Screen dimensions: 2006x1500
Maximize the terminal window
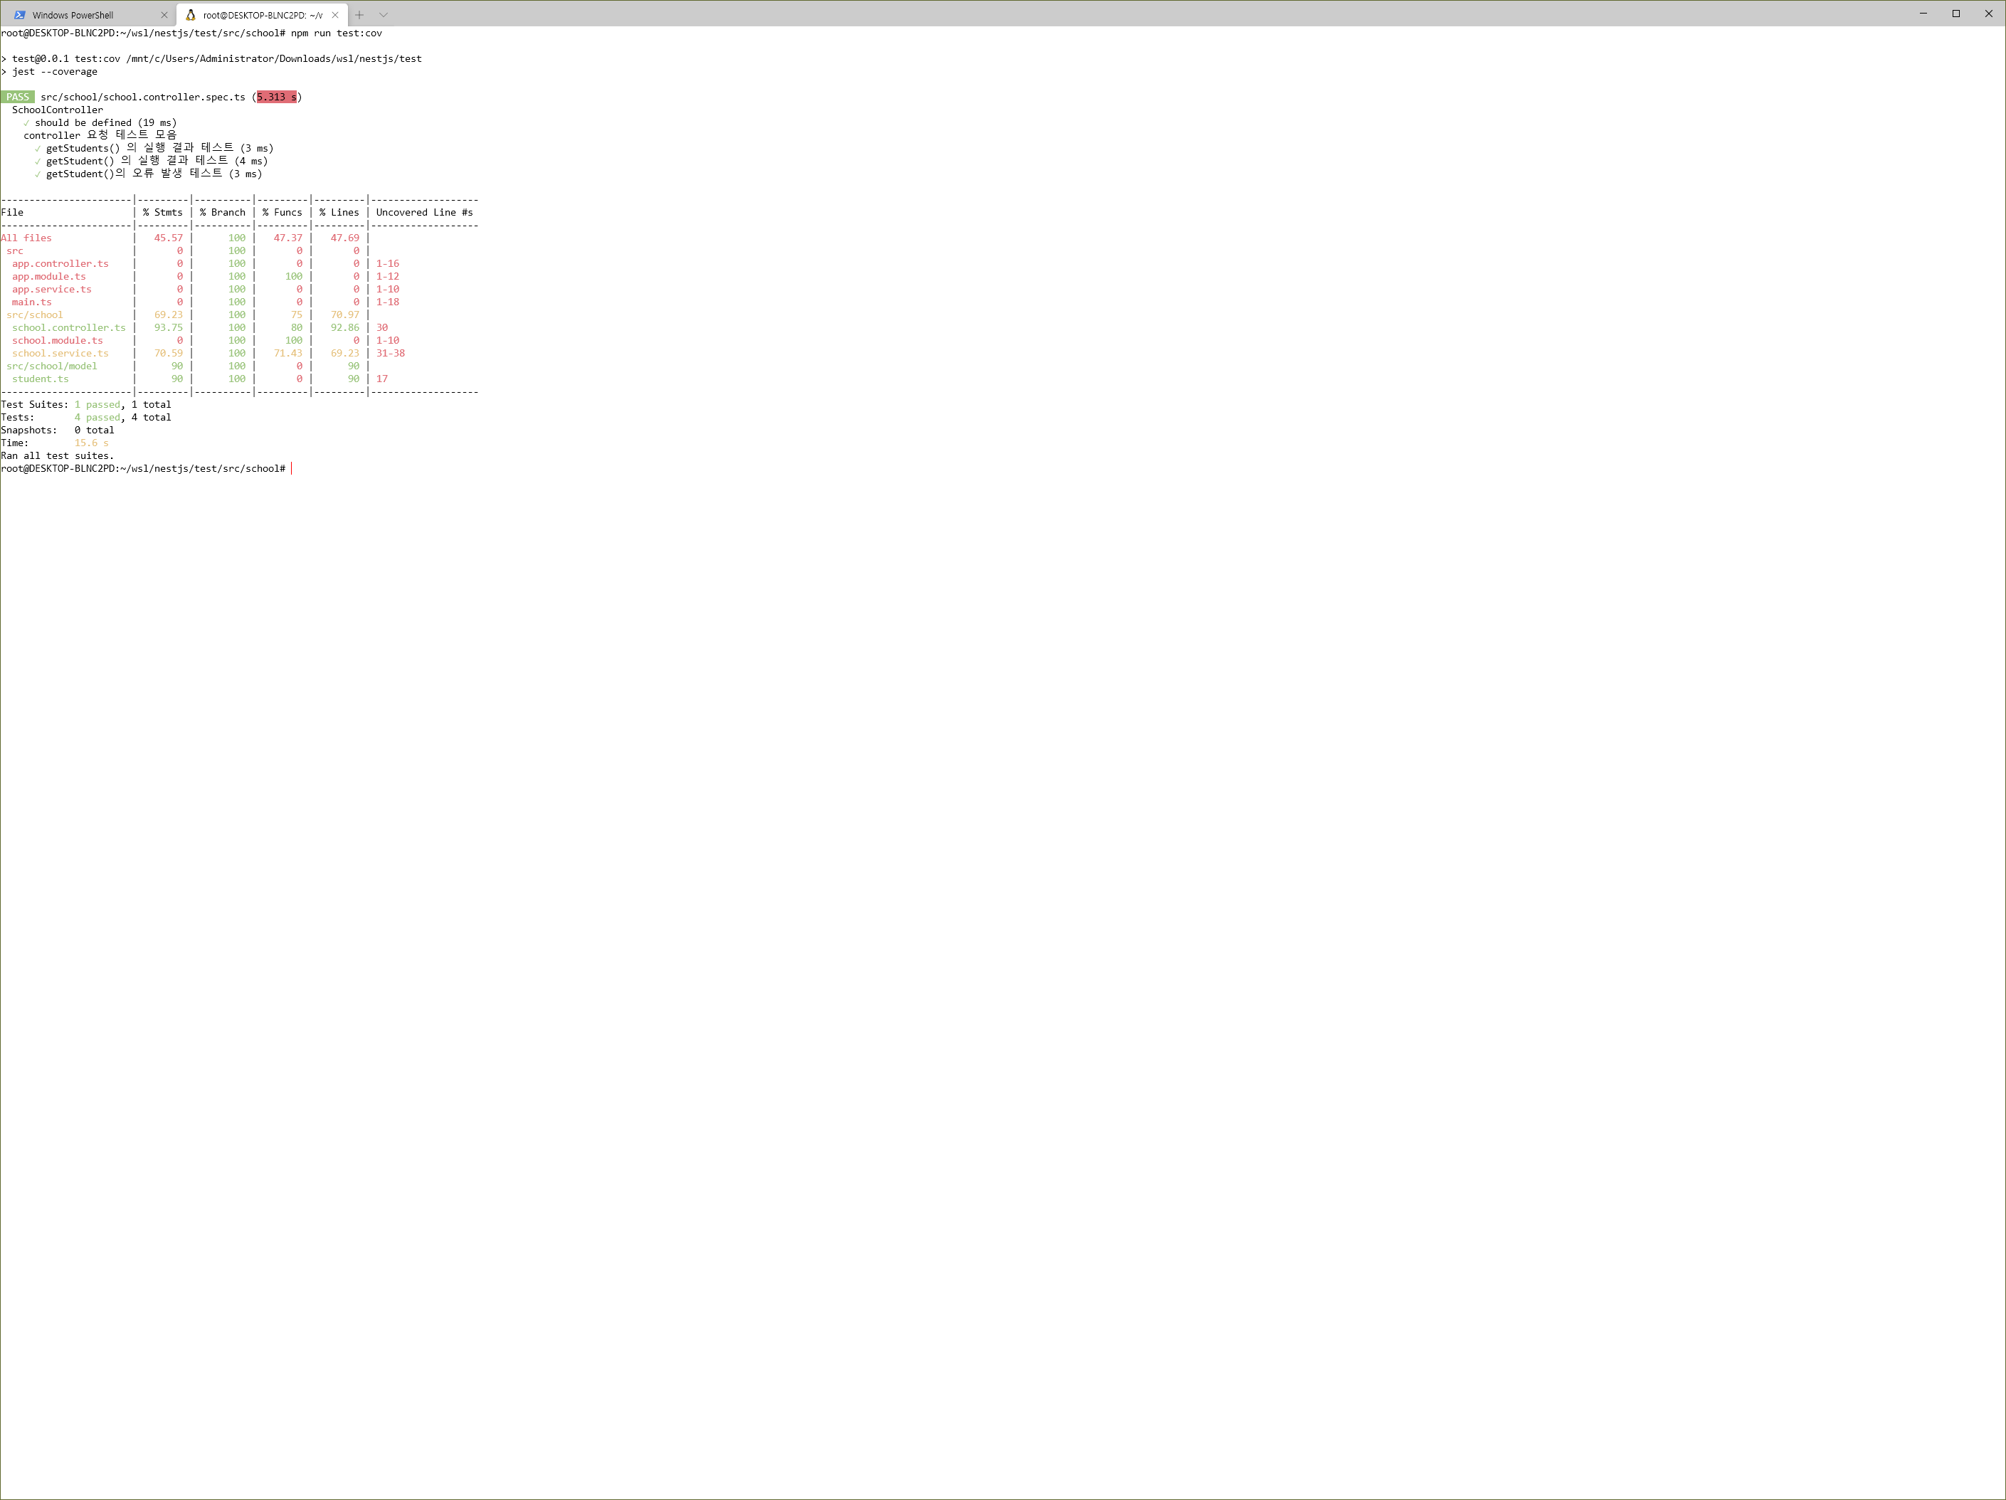pyautogui.click(x=1955, y=14)
